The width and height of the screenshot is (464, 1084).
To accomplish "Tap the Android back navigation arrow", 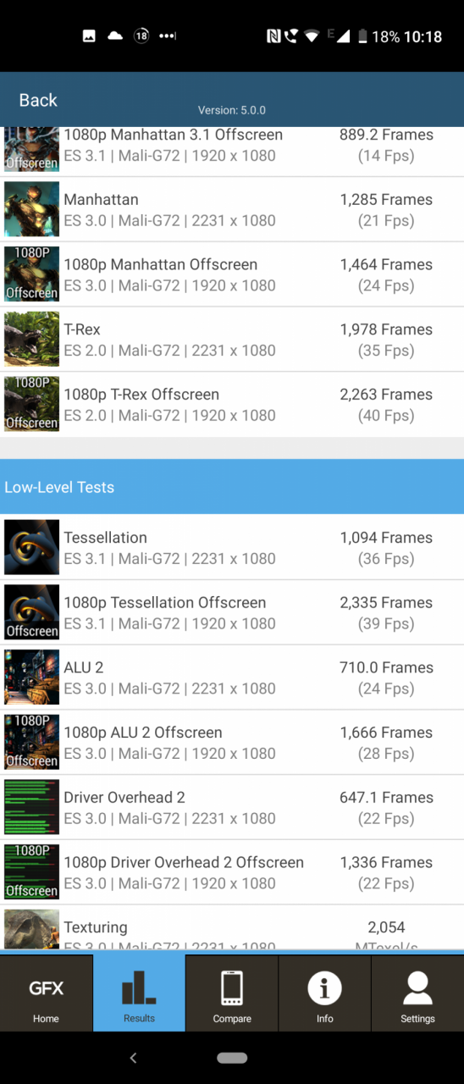I will point(133,1057).
